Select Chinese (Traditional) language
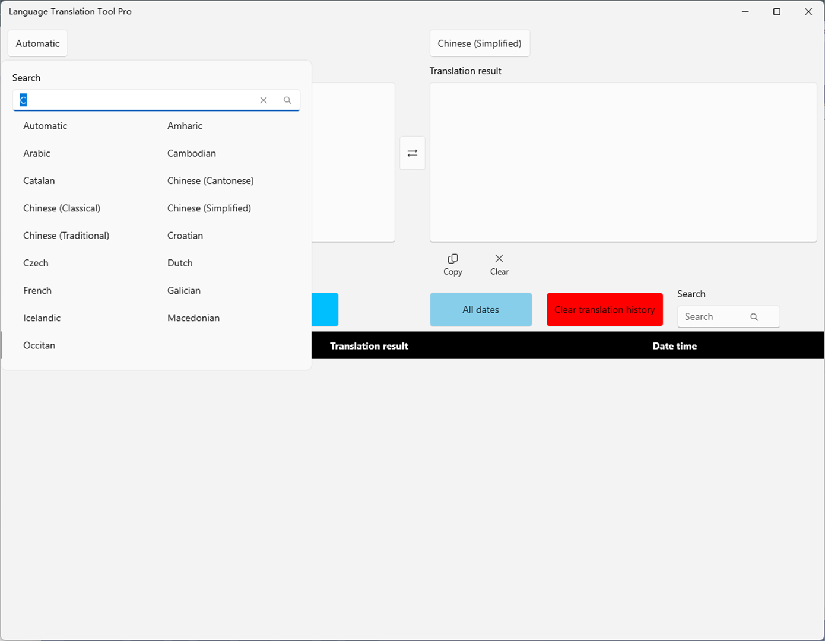Image resolution: width=825 pixels, height=641 pixels. click(x=66, y=236)
